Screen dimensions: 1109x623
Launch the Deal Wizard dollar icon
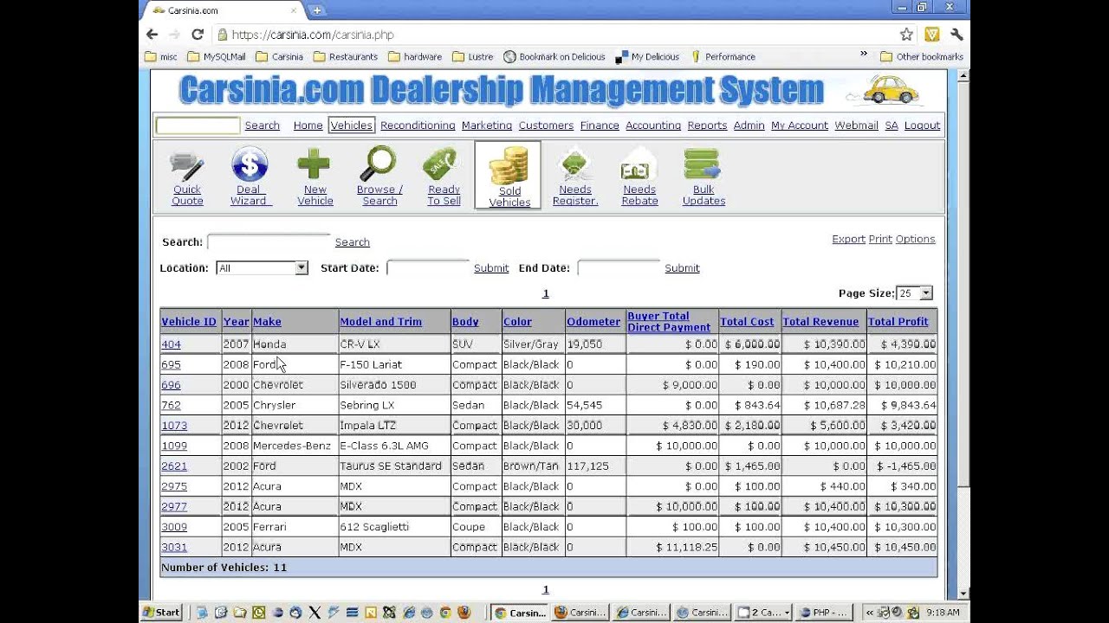pos(249,164)
